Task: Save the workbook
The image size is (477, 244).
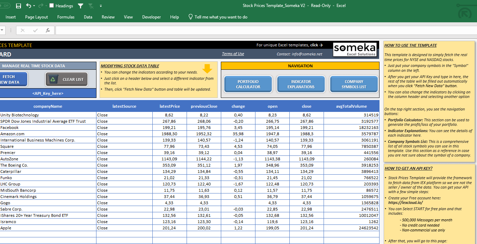Action: click(x=19, y=6)
